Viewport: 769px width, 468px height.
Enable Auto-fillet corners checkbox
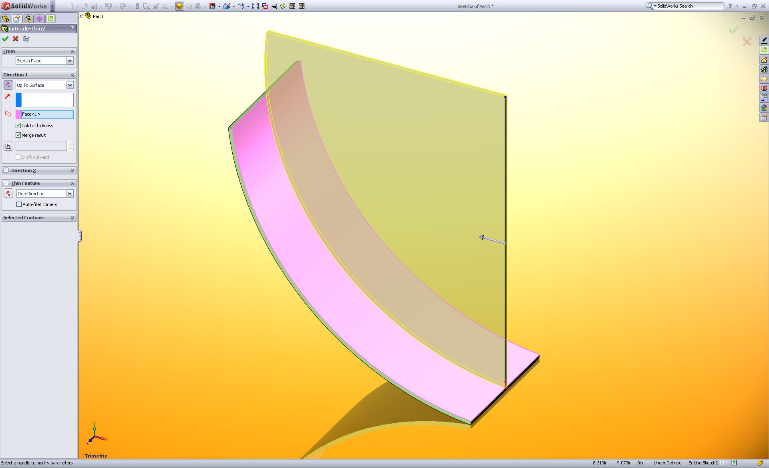[19, 204]
